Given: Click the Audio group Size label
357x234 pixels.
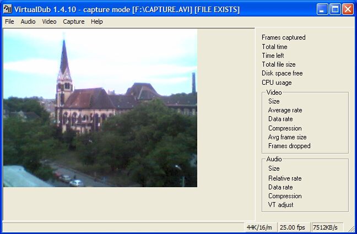Looking at the screenshot, I should (274, 168).
